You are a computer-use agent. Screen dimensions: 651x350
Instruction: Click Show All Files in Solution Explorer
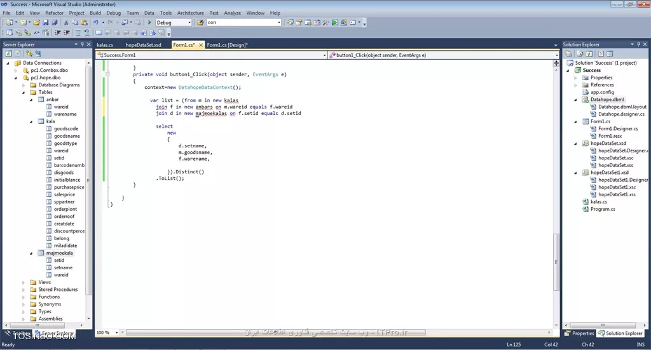pyautogui.click(x=580, y=53)
